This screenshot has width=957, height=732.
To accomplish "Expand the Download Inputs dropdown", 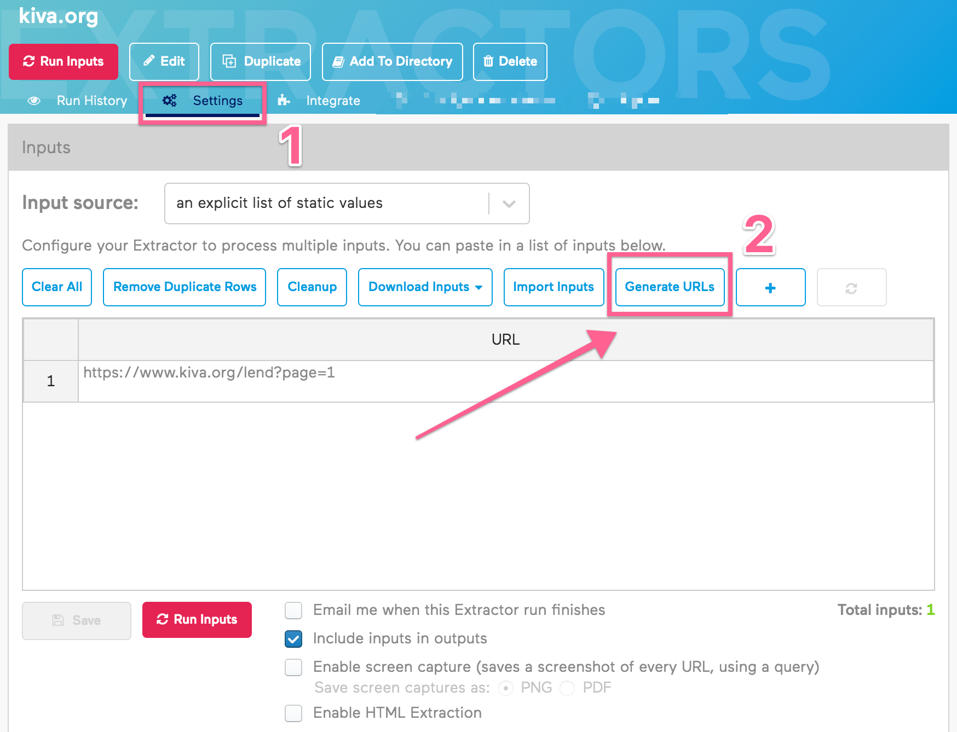I will click(425, 287).
